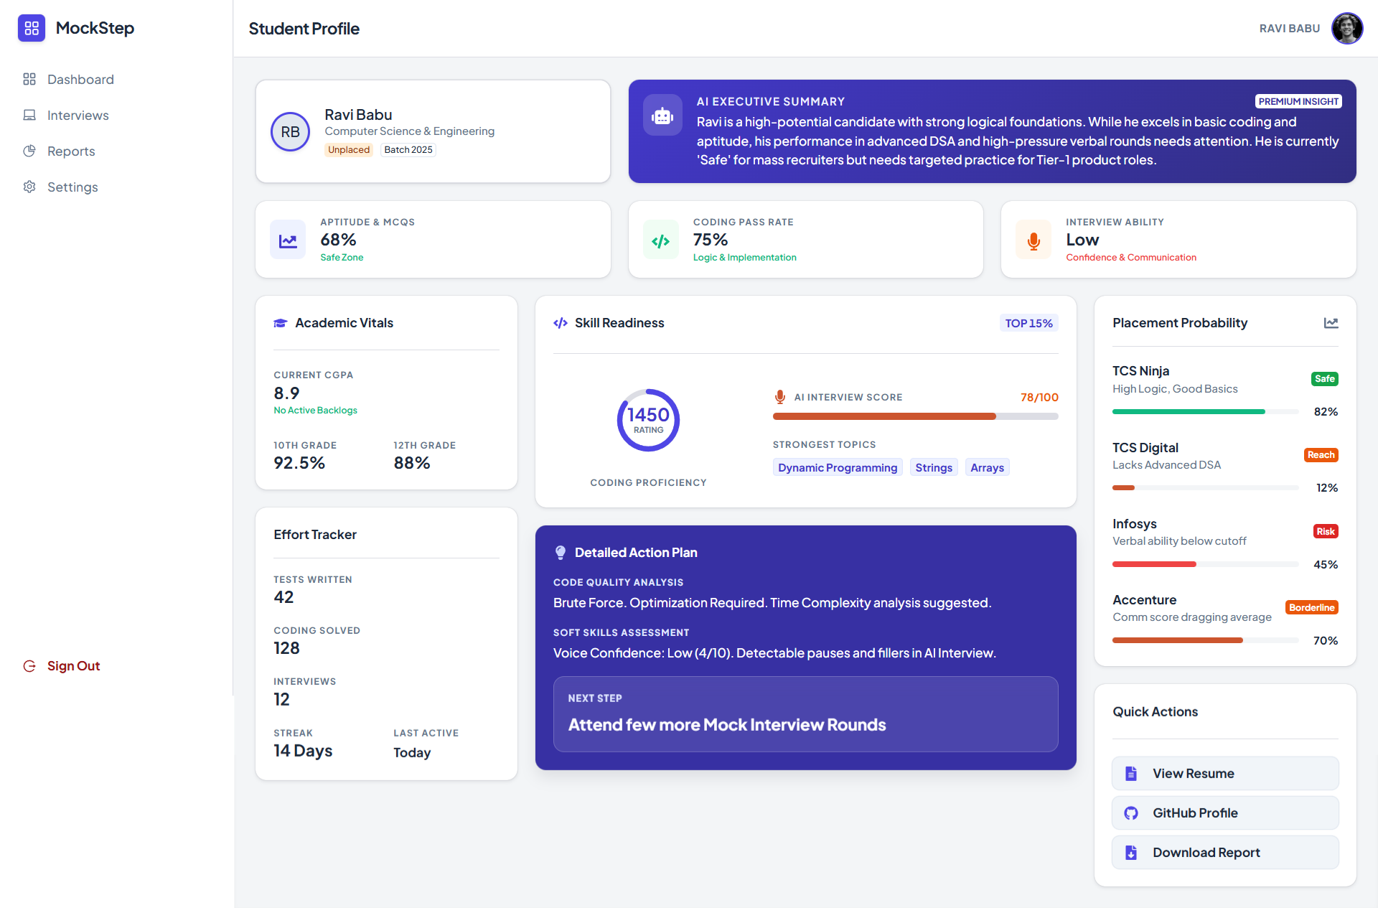Click the AI robot summary icon
1378x908 pixels.
click(662, 116)
